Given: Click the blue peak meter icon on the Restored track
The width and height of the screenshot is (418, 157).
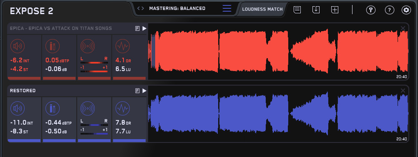Looking at the screenshot, I should point(53,108).
